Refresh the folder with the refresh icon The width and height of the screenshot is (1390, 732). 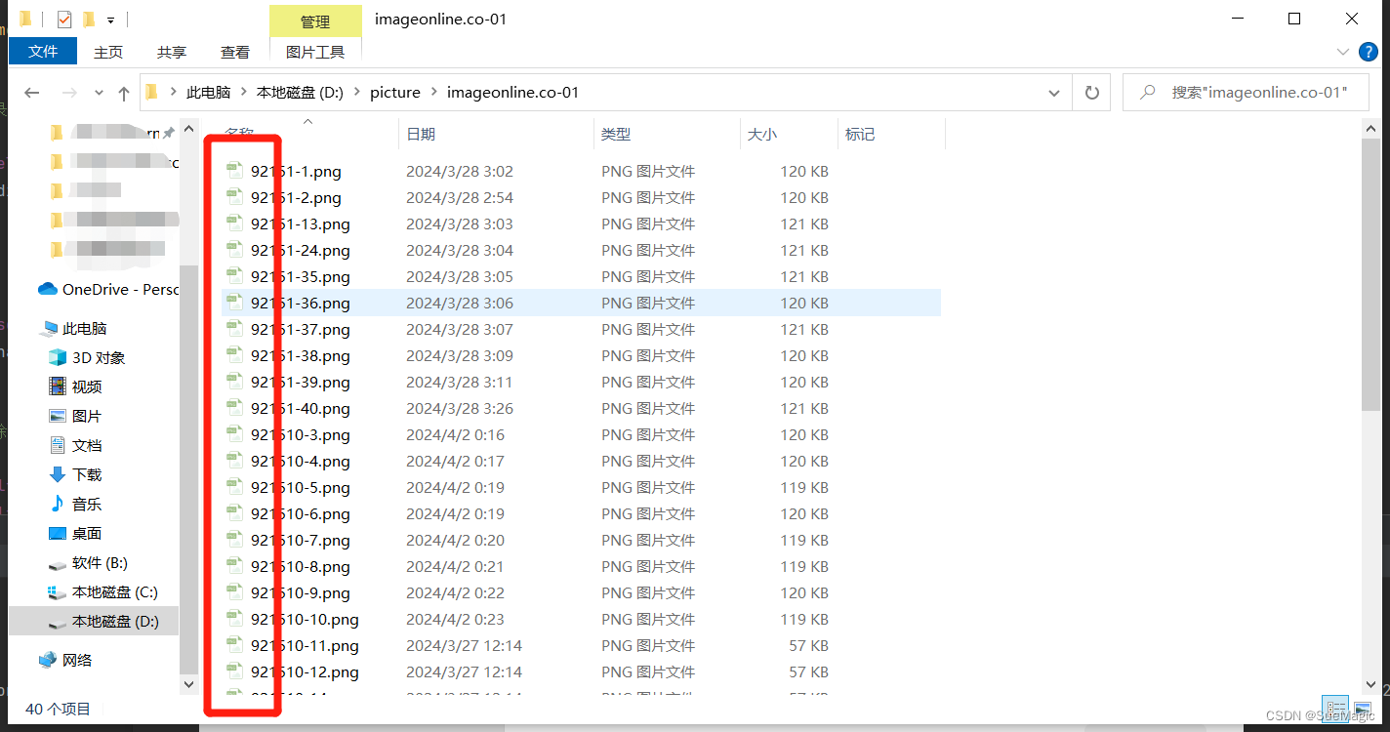pyautogui.click(x=1091, y=93)
